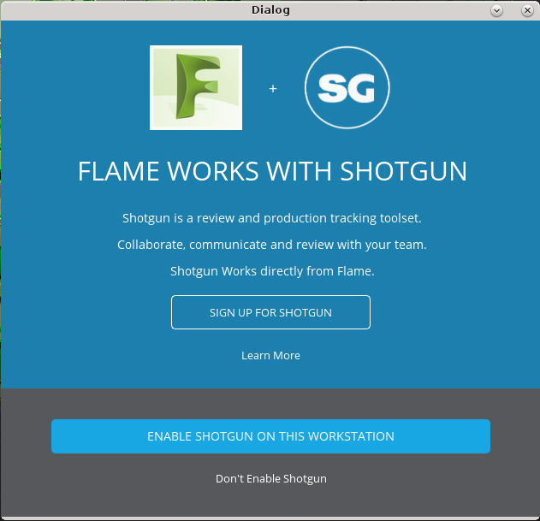Select the FLAME WORKS WITH SHOTGUN heading

[272, 171]
